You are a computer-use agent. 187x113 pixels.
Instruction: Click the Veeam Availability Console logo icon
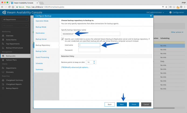click(4, 12)
